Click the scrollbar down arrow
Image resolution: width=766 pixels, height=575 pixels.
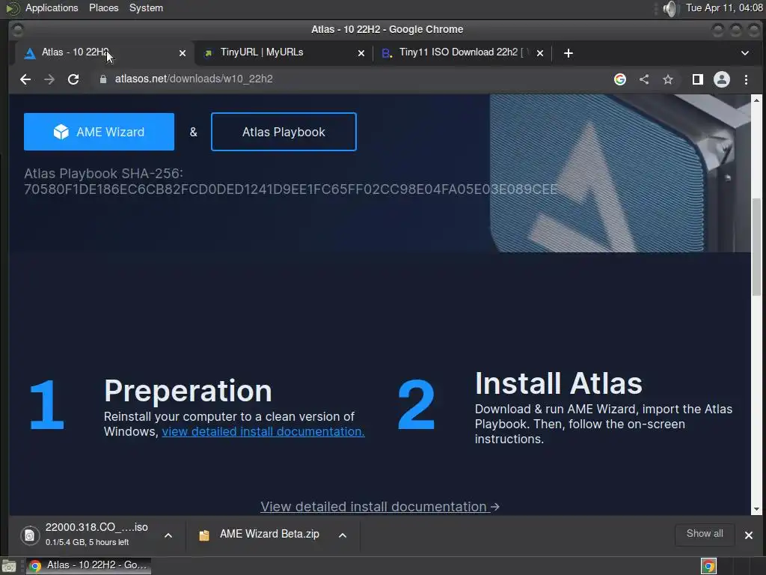coord(756,509)
